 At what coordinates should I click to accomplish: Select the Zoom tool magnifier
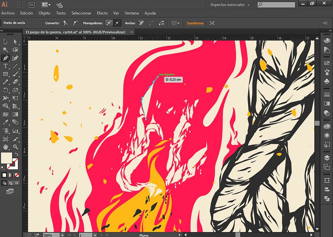[x=15, y=147]
